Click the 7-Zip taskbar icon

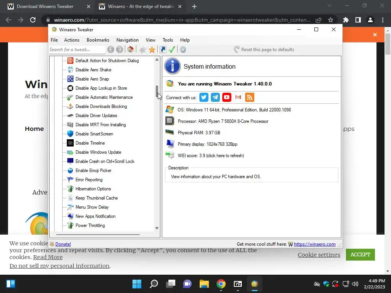[238, 284]
